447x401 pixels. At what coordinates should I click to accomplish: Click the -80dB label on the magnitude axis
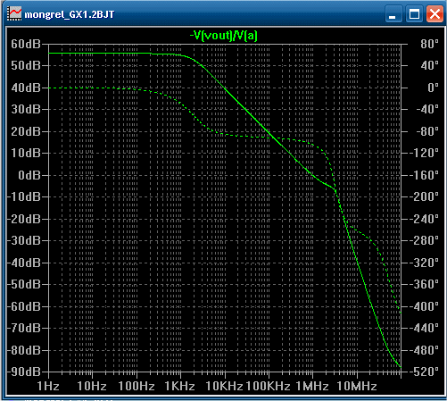[x=24, y=350]
